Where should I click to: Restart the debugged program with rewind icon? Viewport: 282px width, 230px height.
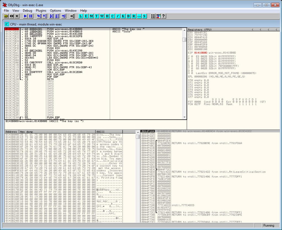(12, 16)
